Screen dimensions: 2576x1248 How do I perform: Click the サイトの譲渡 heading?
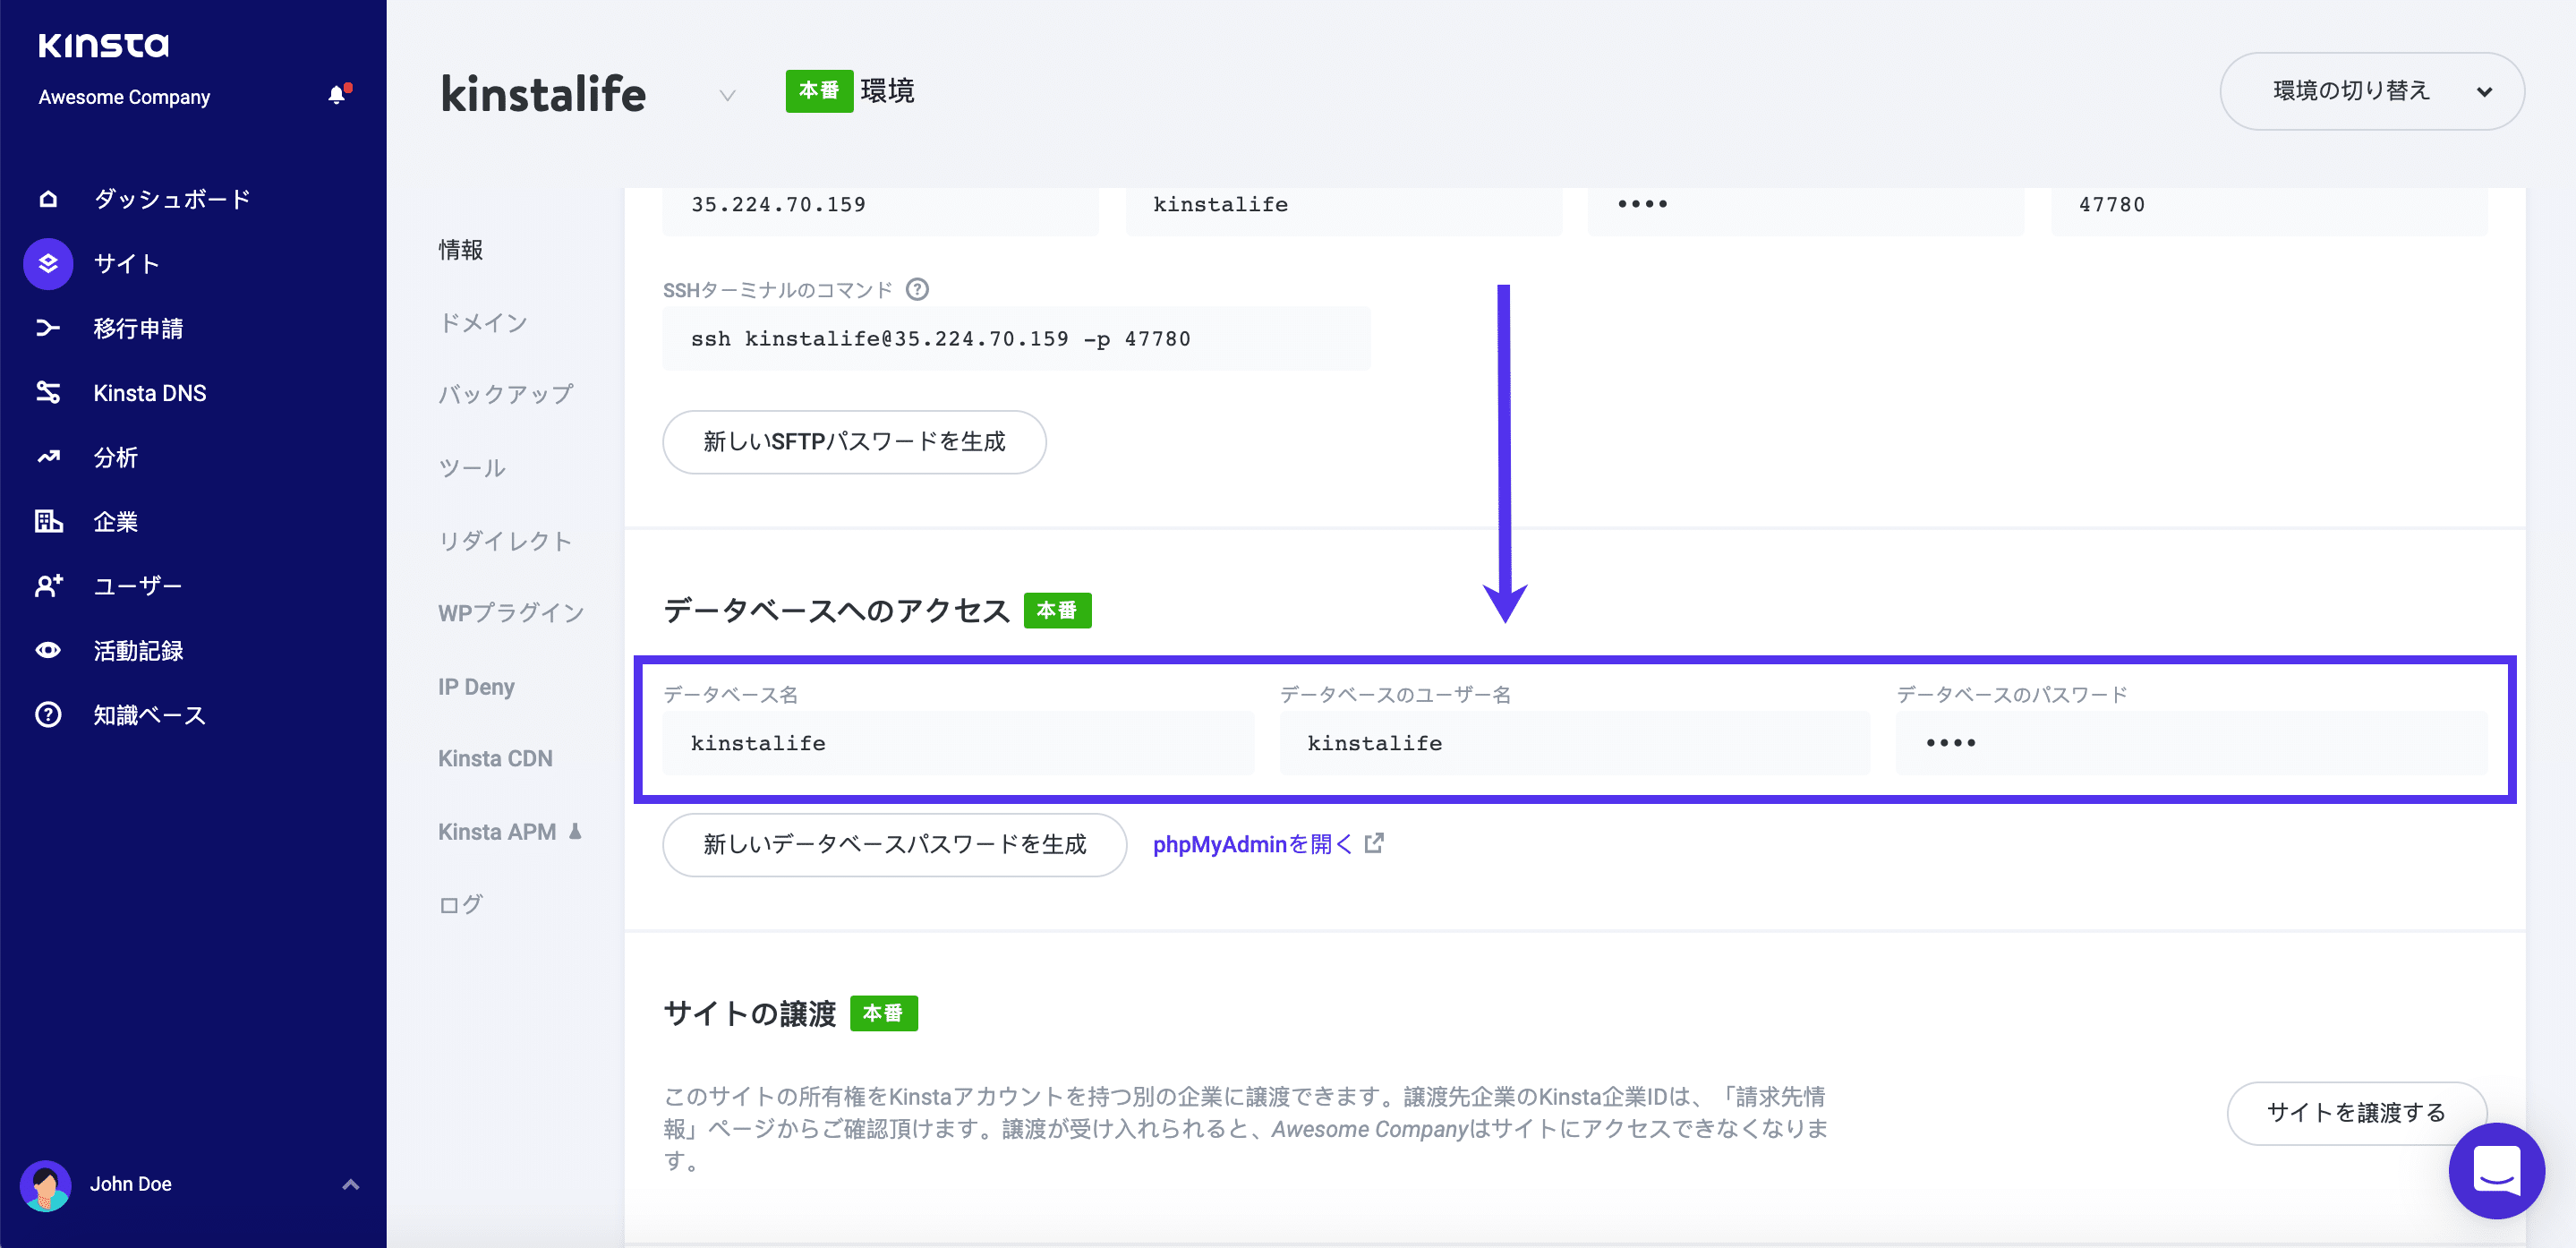(750, 1013)
